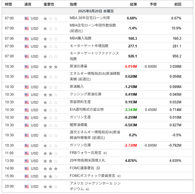
Task: Click US flag in FOMC議事要旨 row
Action: click(27, 168)
